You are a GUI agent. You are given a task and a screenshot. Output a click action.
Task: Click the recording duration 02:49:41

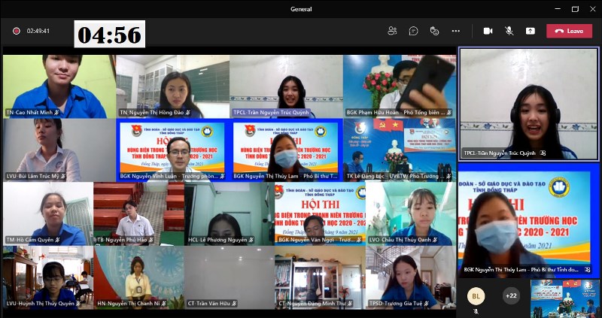(38, 31)
